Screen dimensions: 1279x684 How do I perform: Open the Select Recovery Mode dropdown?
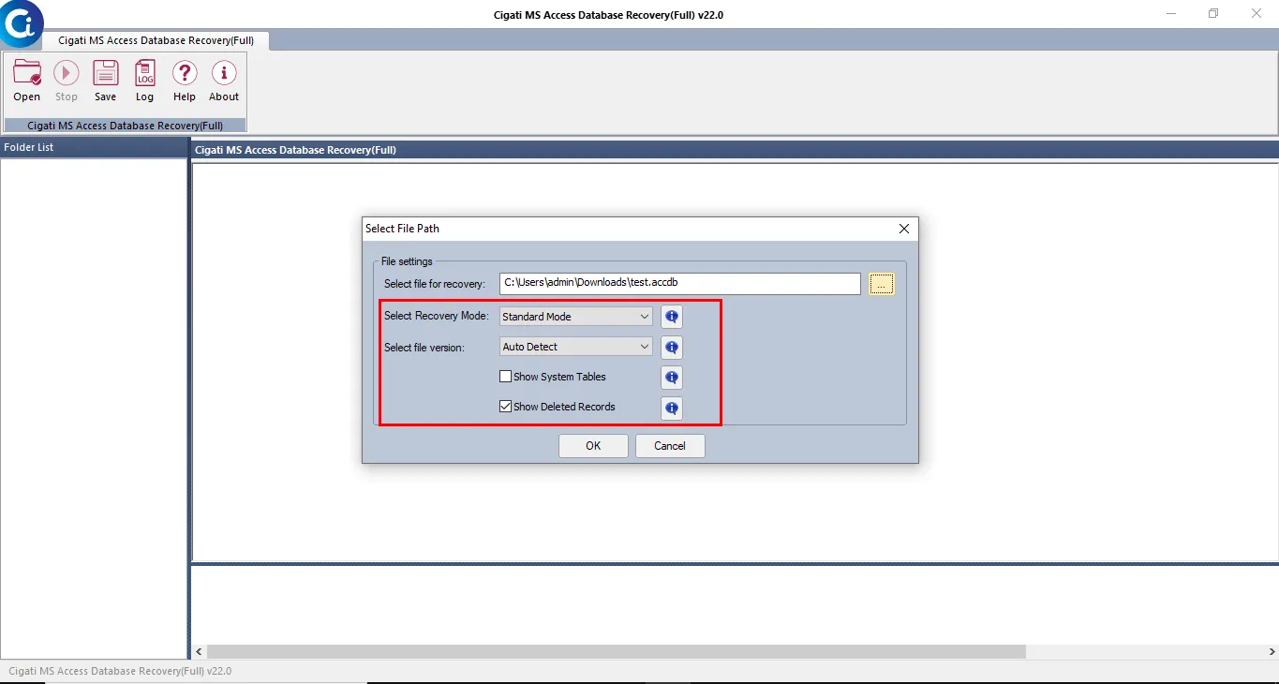(x=576, y=317)
